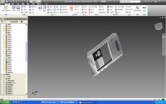Open the browser search binoculars icon
This screenshot has width=166, height=104.
[x=22, y=22]
